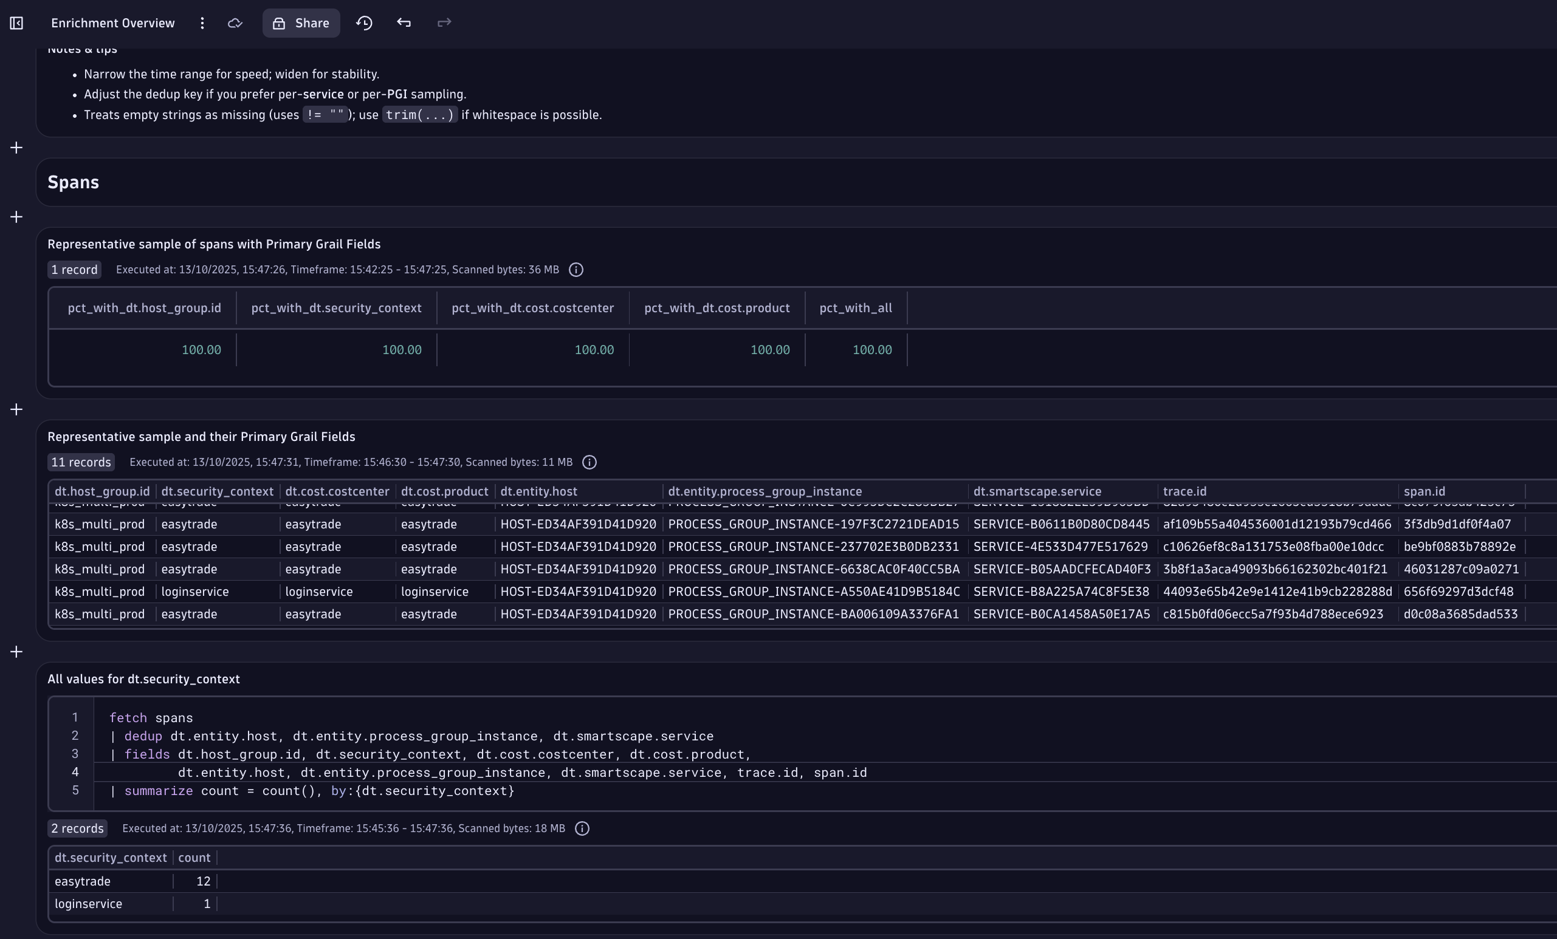Click the Share button
1557x939 pixels.
(x=301, y=23)
